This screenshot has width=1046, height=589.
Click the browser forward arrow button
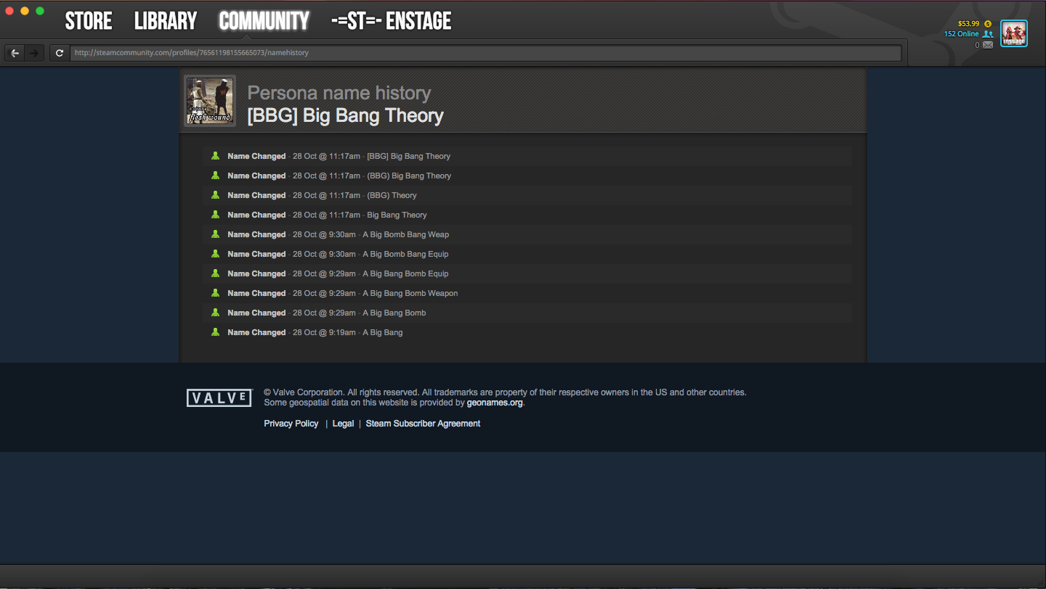tap(34, 53)
